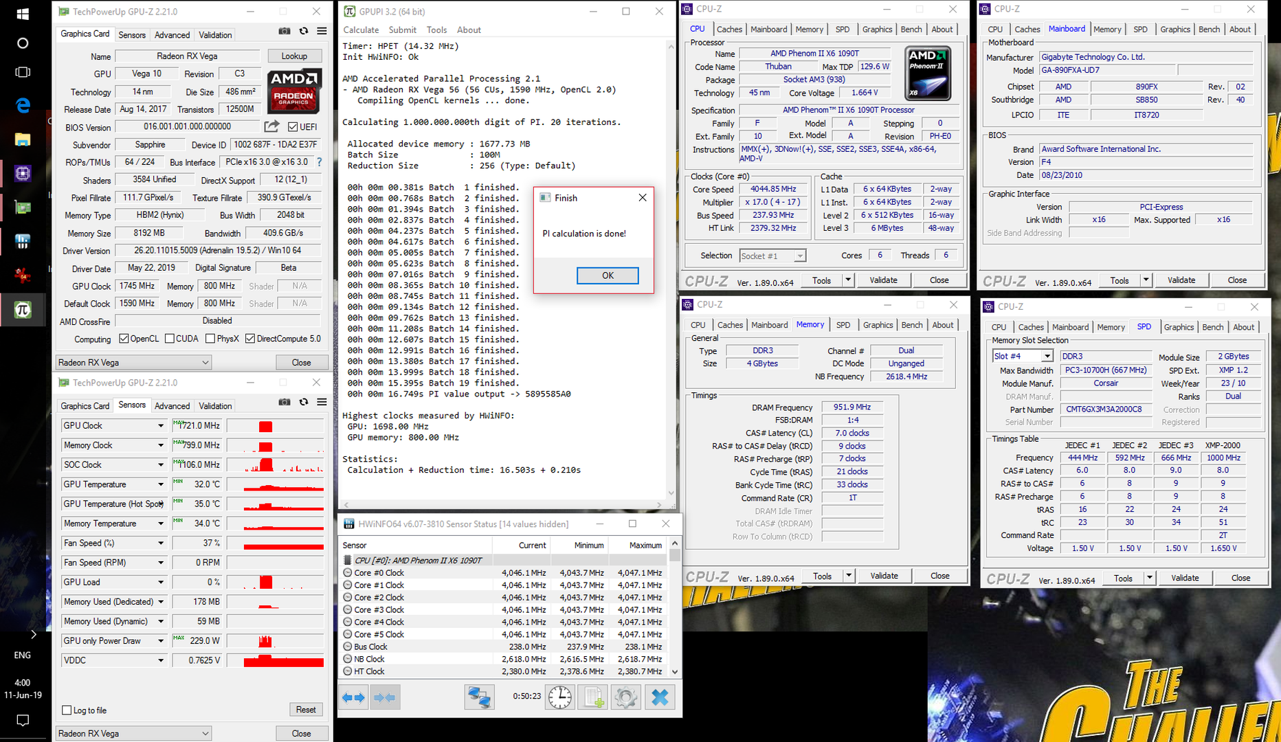
Task: Click the GPUPI output horizontal scrollbar
Action: [x=502, y=504]
